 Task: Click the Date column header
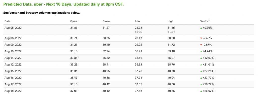tap(7, 21)
